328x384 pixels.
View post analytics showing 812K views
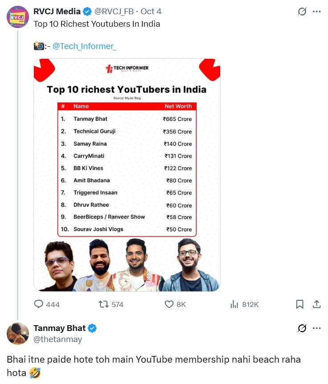click(x=233, y=304)
